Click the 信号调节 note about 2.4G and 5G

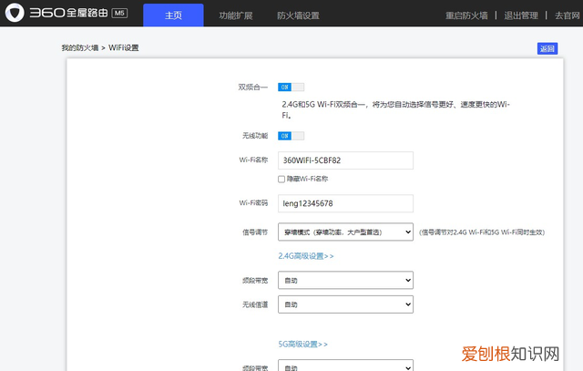(482, 232)
